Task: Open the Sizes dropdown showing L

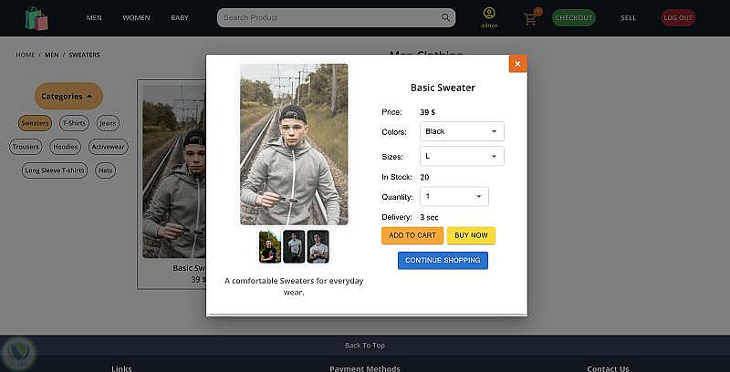Action: (x=462, y=156)
